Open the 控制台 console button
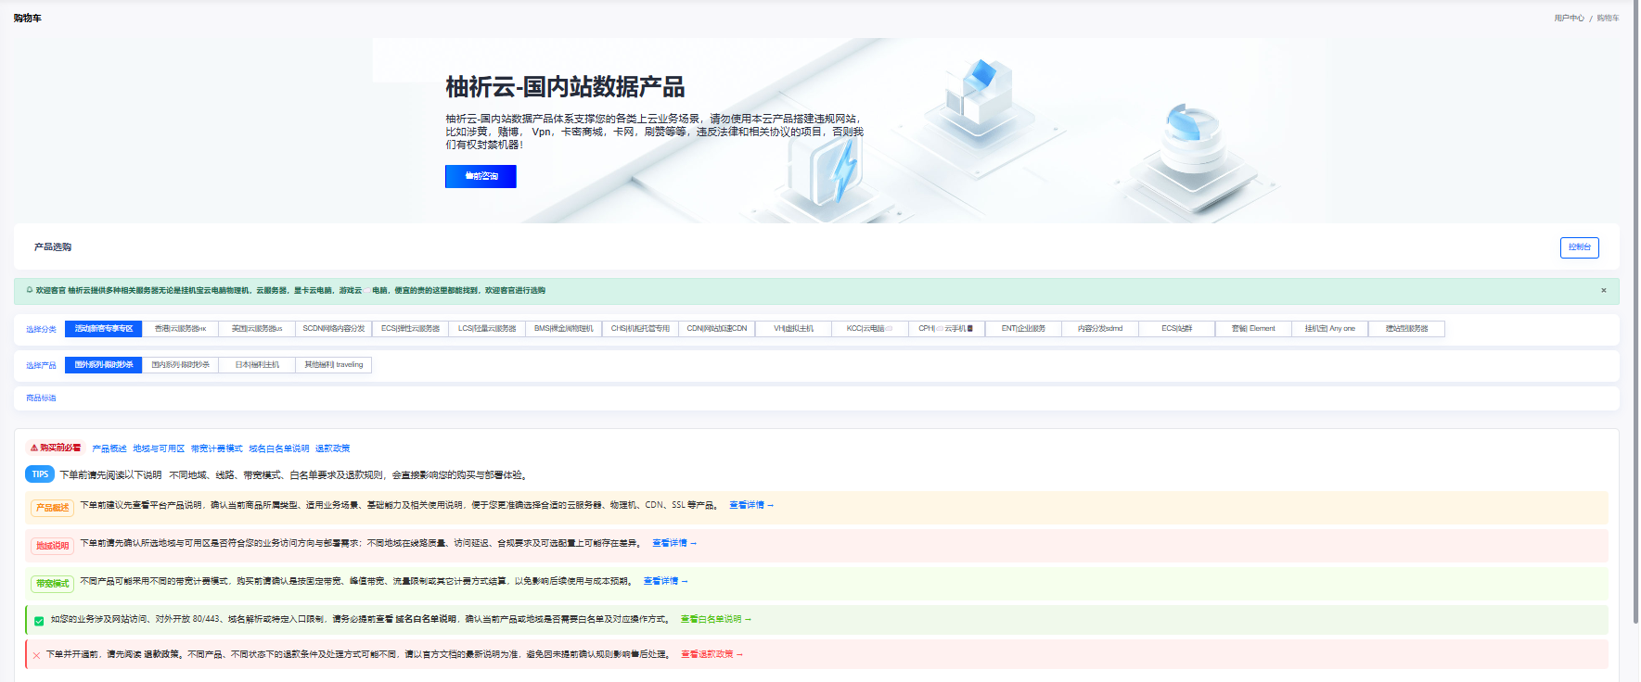The height and width of the screenshot is (682, 1641). point(1579,247)
